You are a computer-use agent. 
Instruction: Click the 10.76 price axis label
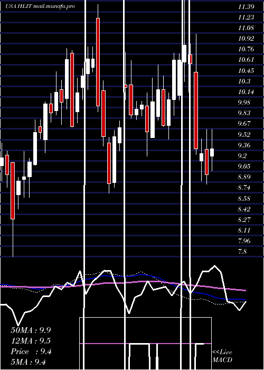tap(246, 49)
